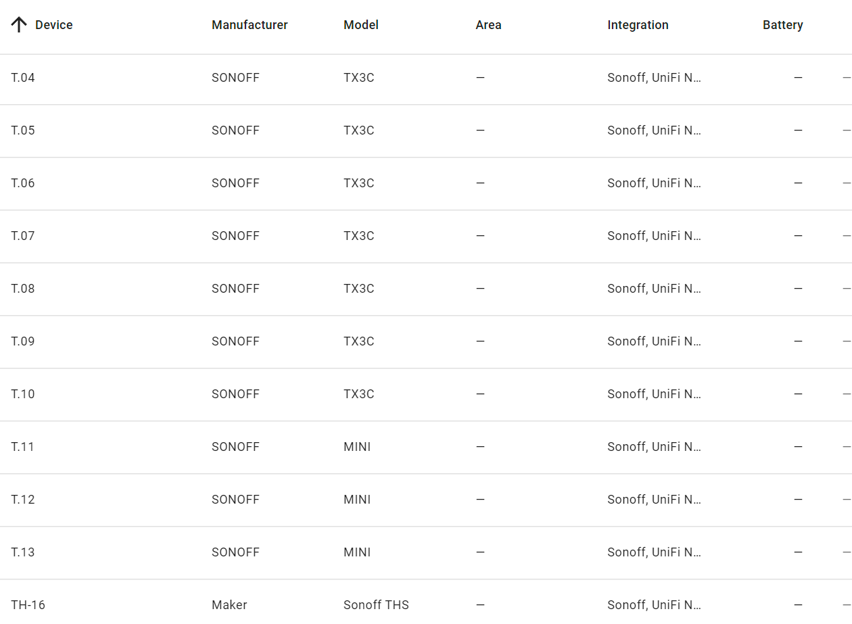Open the T.04 device page
Viewport: 852px width, 624px height.
[x=23, y=78]
